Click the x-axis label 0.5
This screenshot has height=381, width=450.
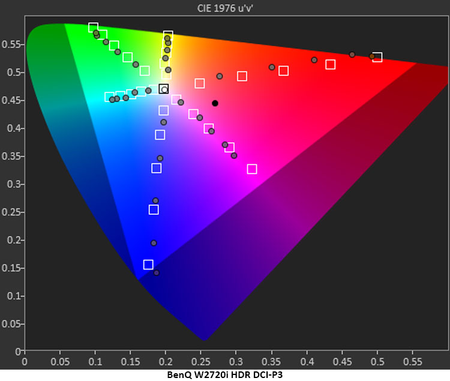coord(377,361)
